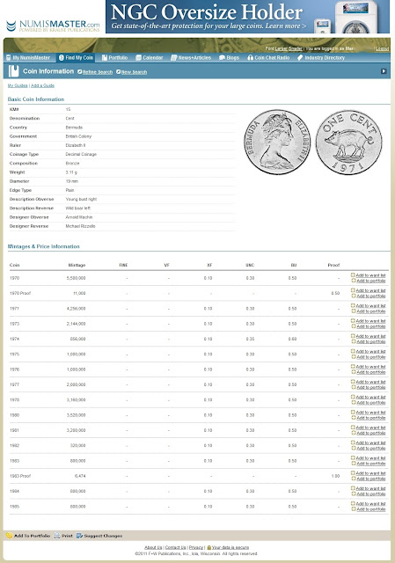This screenshot has width=395, height=563.
Task: Click the Print button
Action: pos(63,536)
